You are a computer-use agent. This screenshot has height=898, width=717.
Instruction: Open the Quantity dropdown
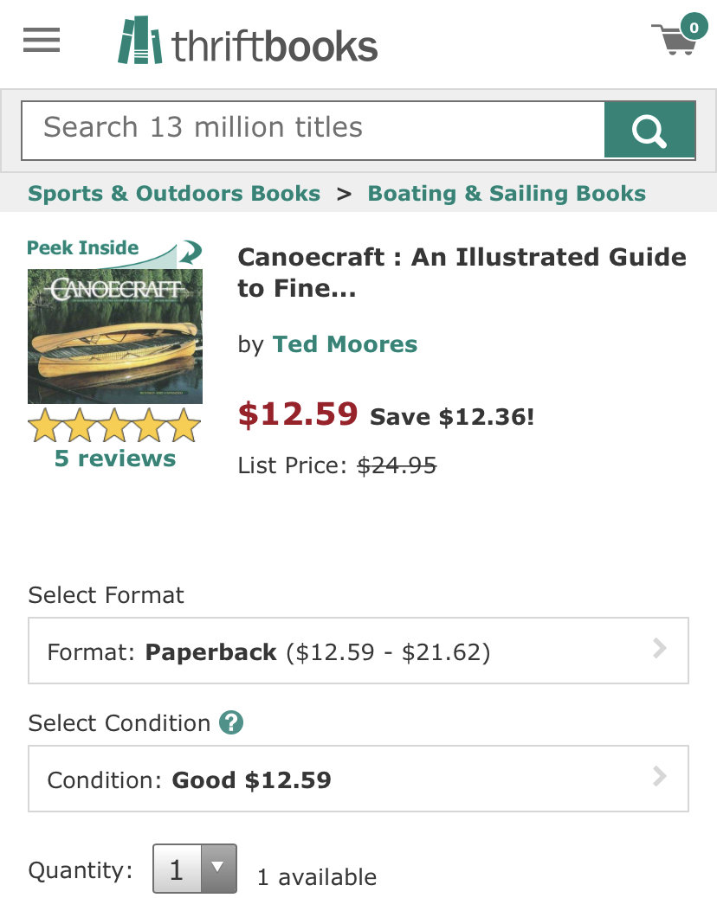click(195, 869)
